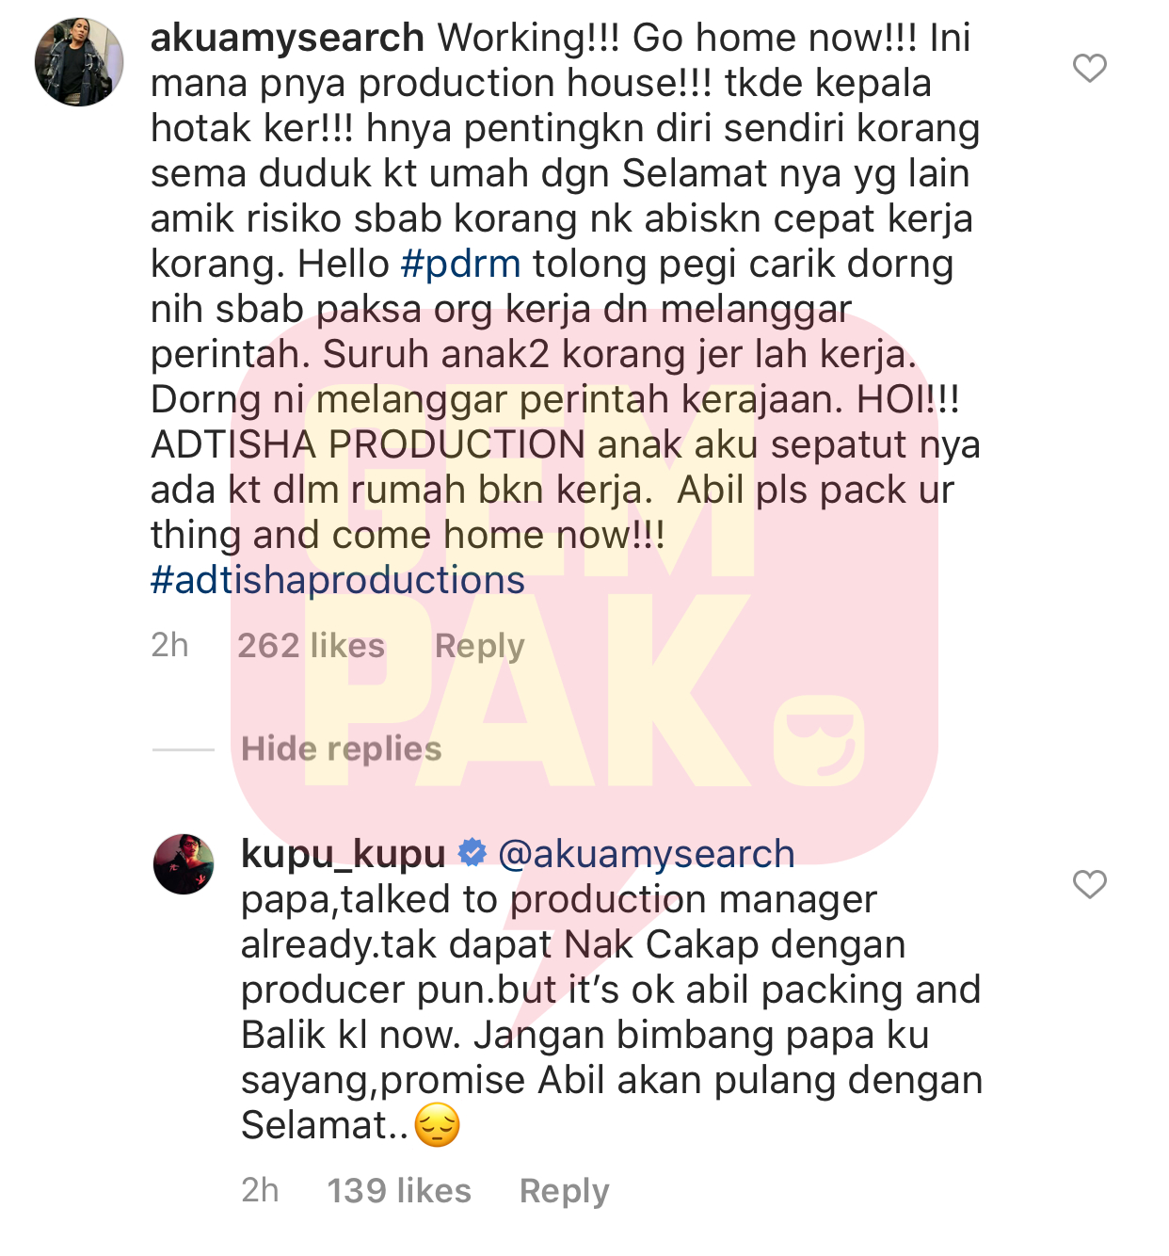View the 139 likes list
1169x1256 pixels.
(x=399, y=1191)
